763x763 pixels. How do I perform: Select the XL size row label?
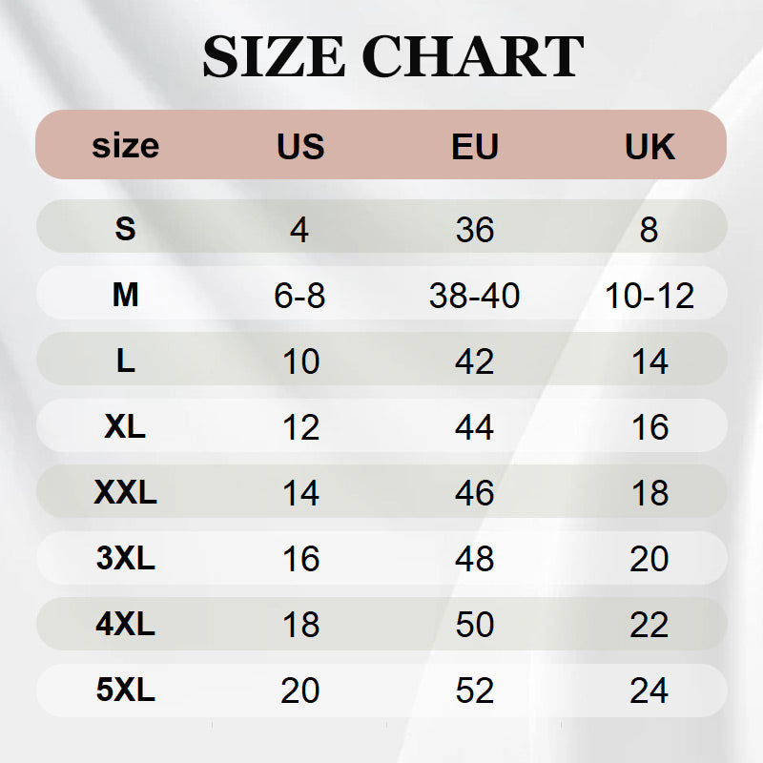(x=125, y=426)
